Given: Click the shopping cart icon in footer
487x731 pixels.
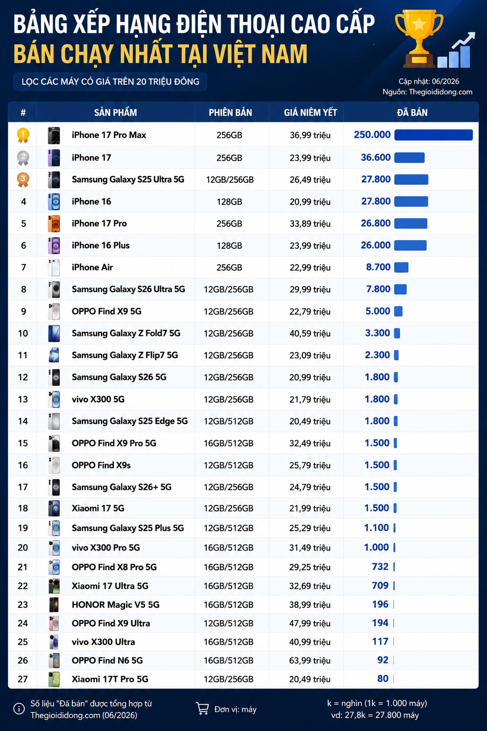Looking at the screenshot, I should click(203, 709).
